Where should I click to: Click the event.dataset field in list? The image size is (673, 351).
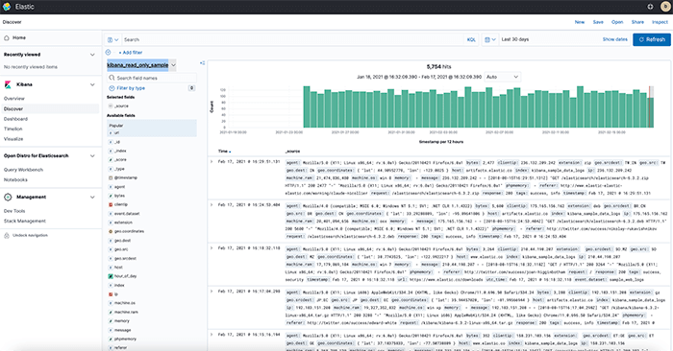[x=127, y=214]
